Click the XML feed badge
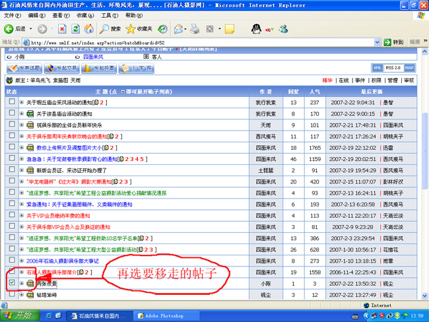The height and width of the screenshot is (322, 429). (378, 68)
